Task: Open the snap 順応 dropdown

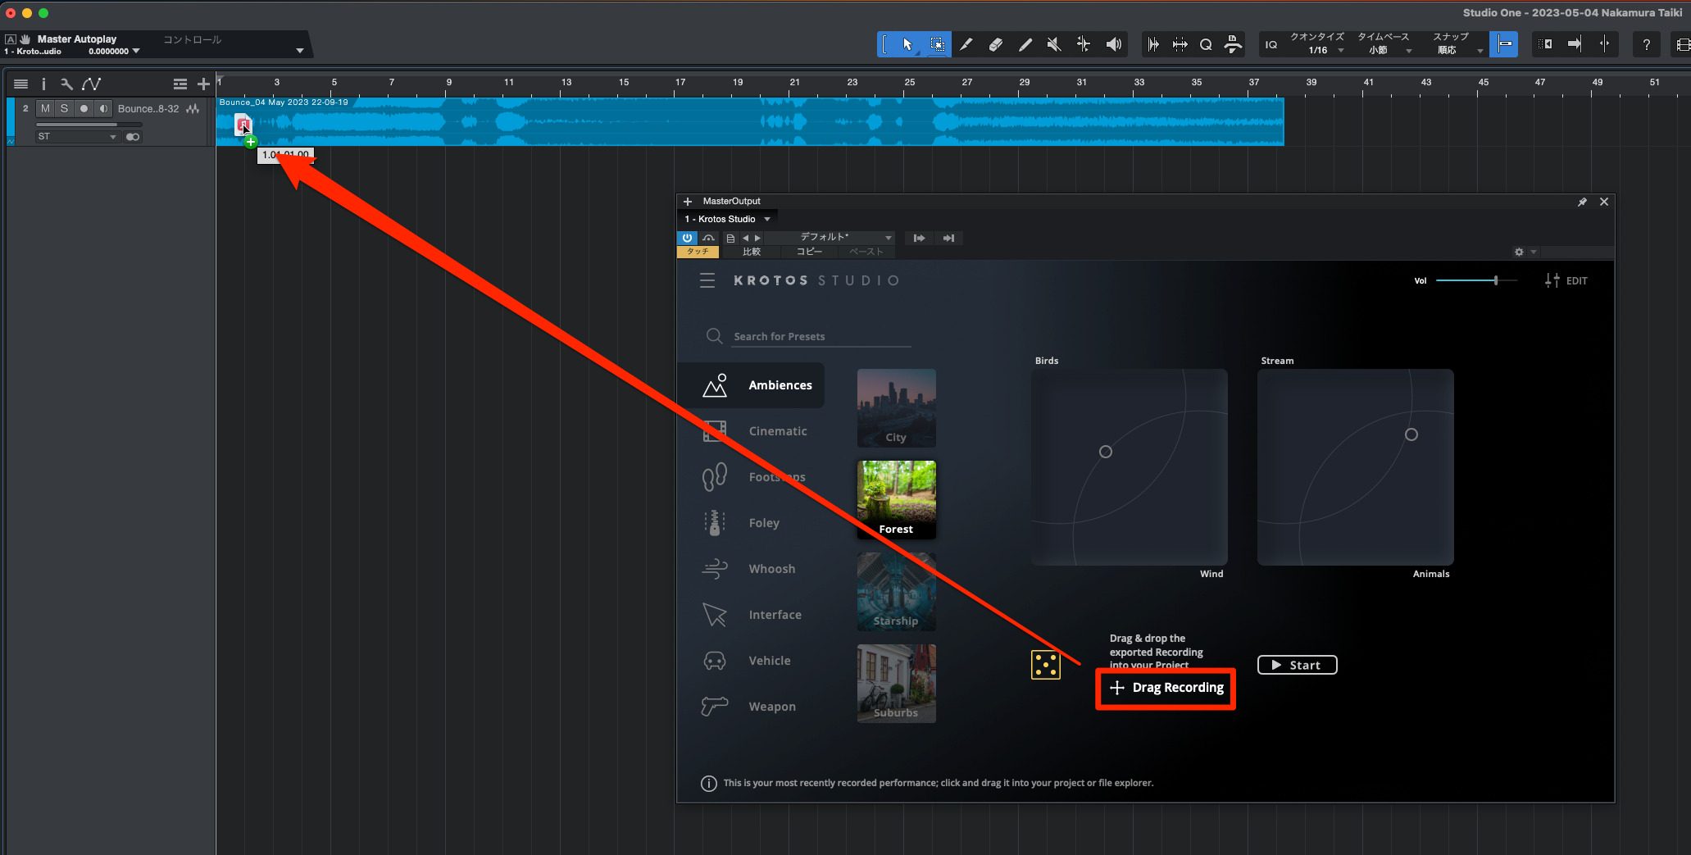Action: point(1457,50)
